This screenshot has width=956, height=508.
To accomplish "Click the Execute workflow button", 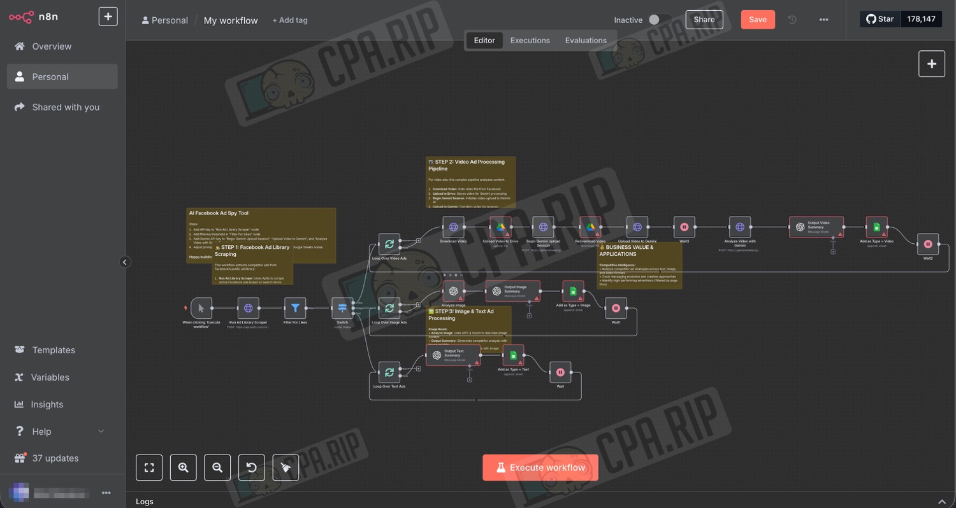I will pos(540,467).
